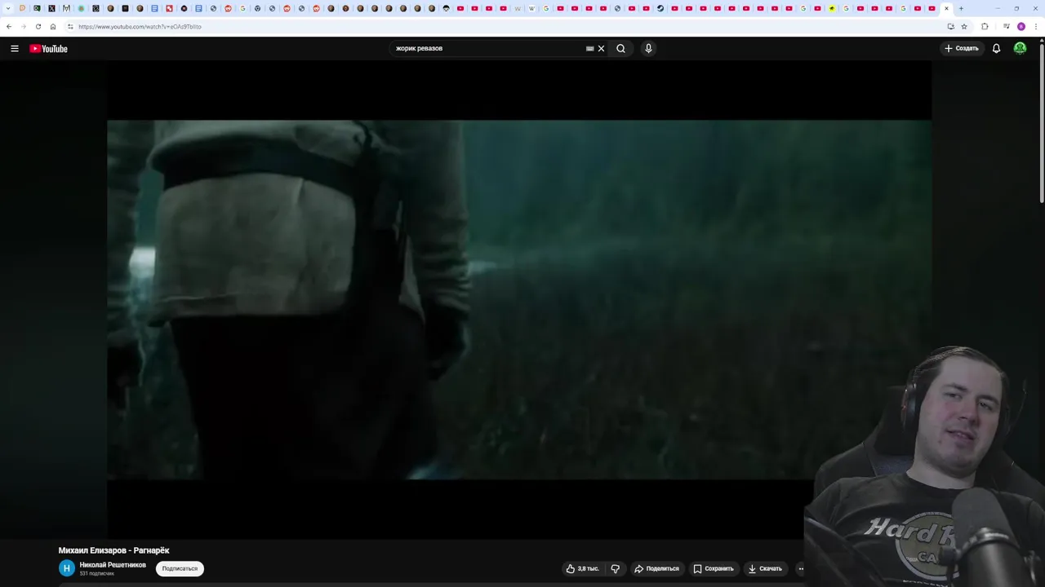Viewport: 1045px width, 587px height.
Task: Open the tab search dropdown arrow
Action: [8, 8]
